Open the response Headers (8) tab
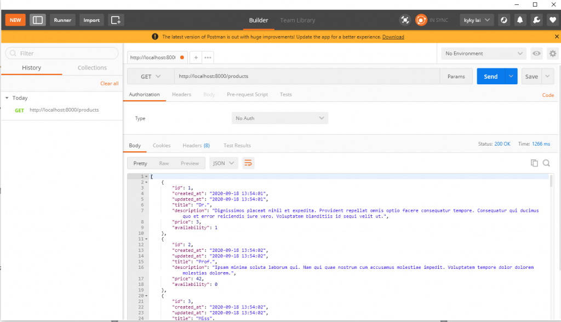This screenshot has width=561, height=322. (x=196, y=145)
